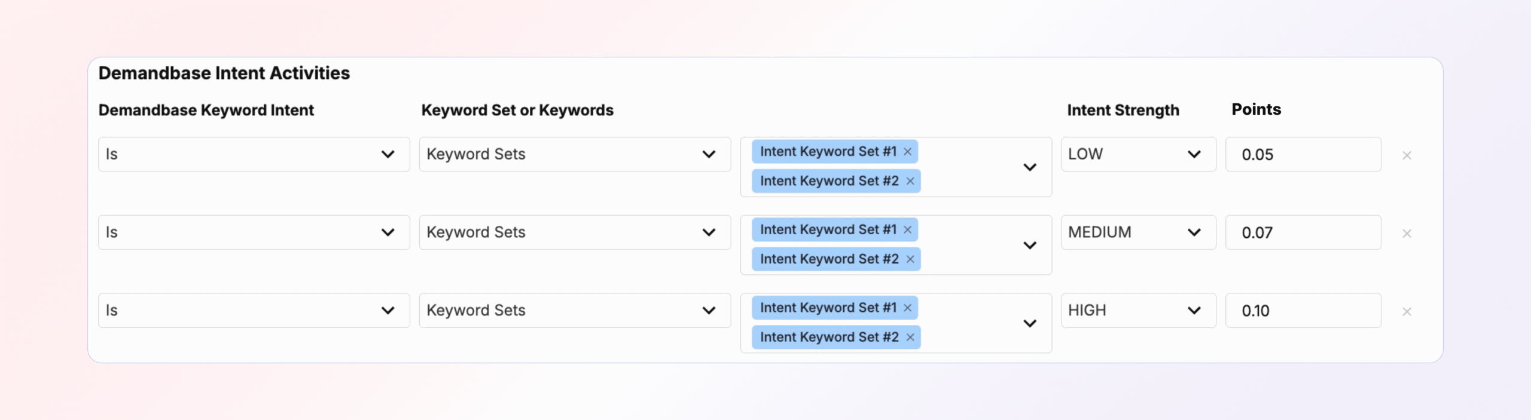
Task: Open the first row 'Is' operator dropdown
Action: point(254,154)
